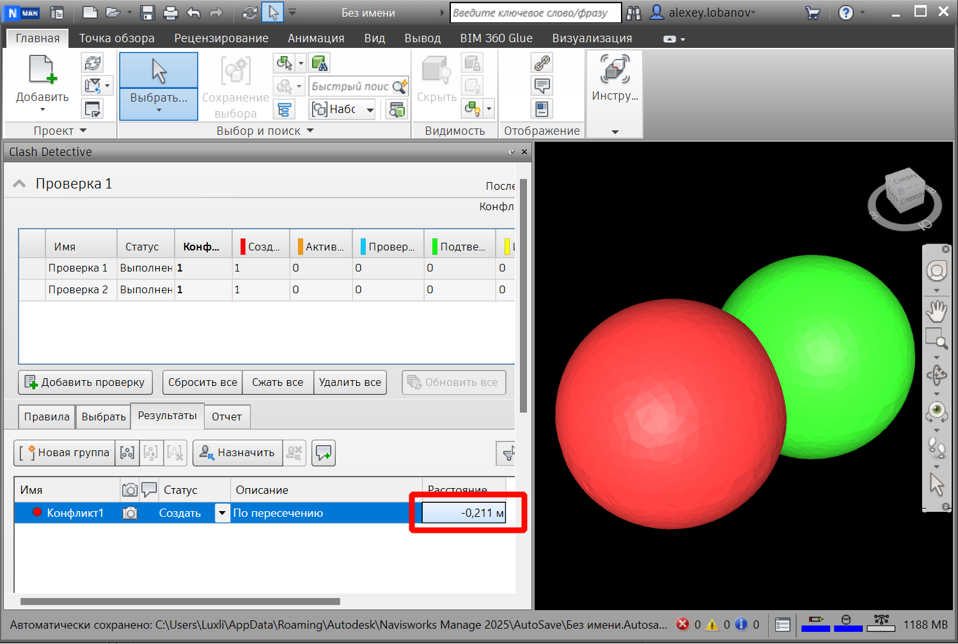Click the Сжать все button
The height and width of the screenshot is (644, 958).
click(x=278, y=382)
